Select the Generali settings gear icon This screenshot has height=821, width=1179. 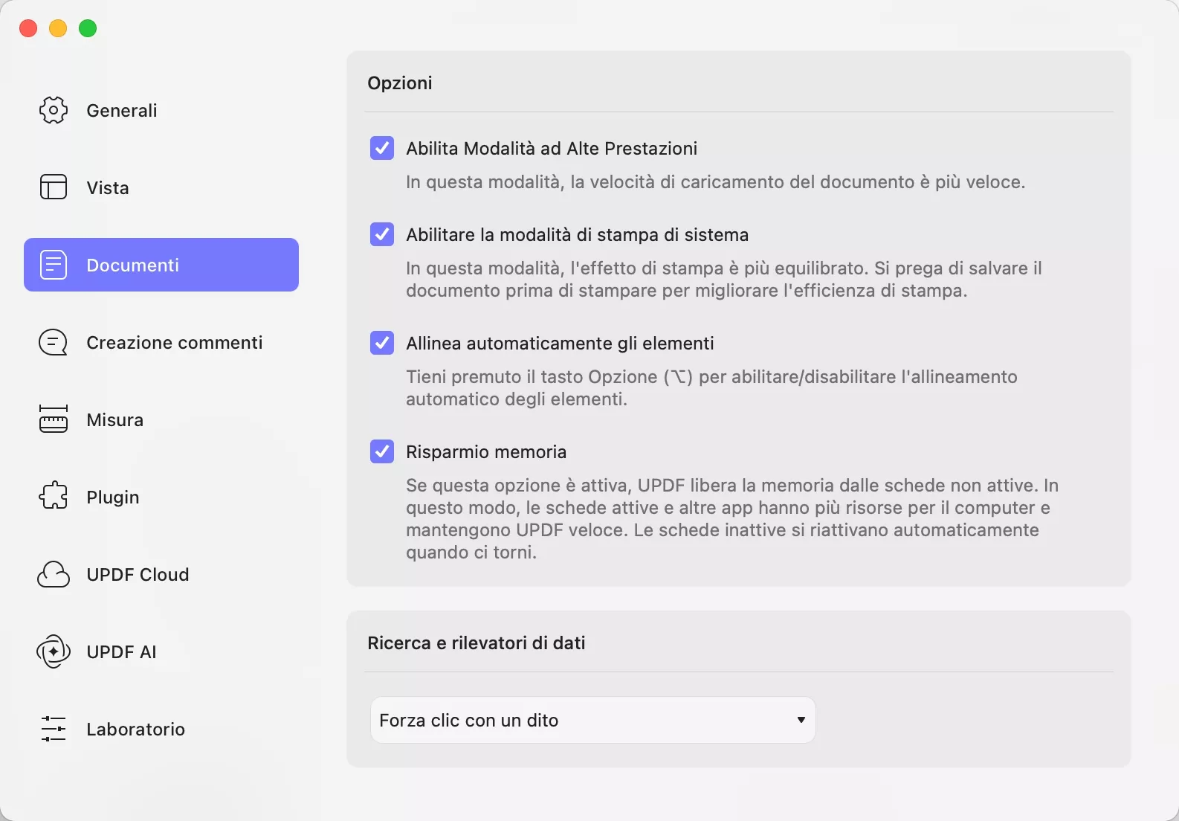pos(52,110)
